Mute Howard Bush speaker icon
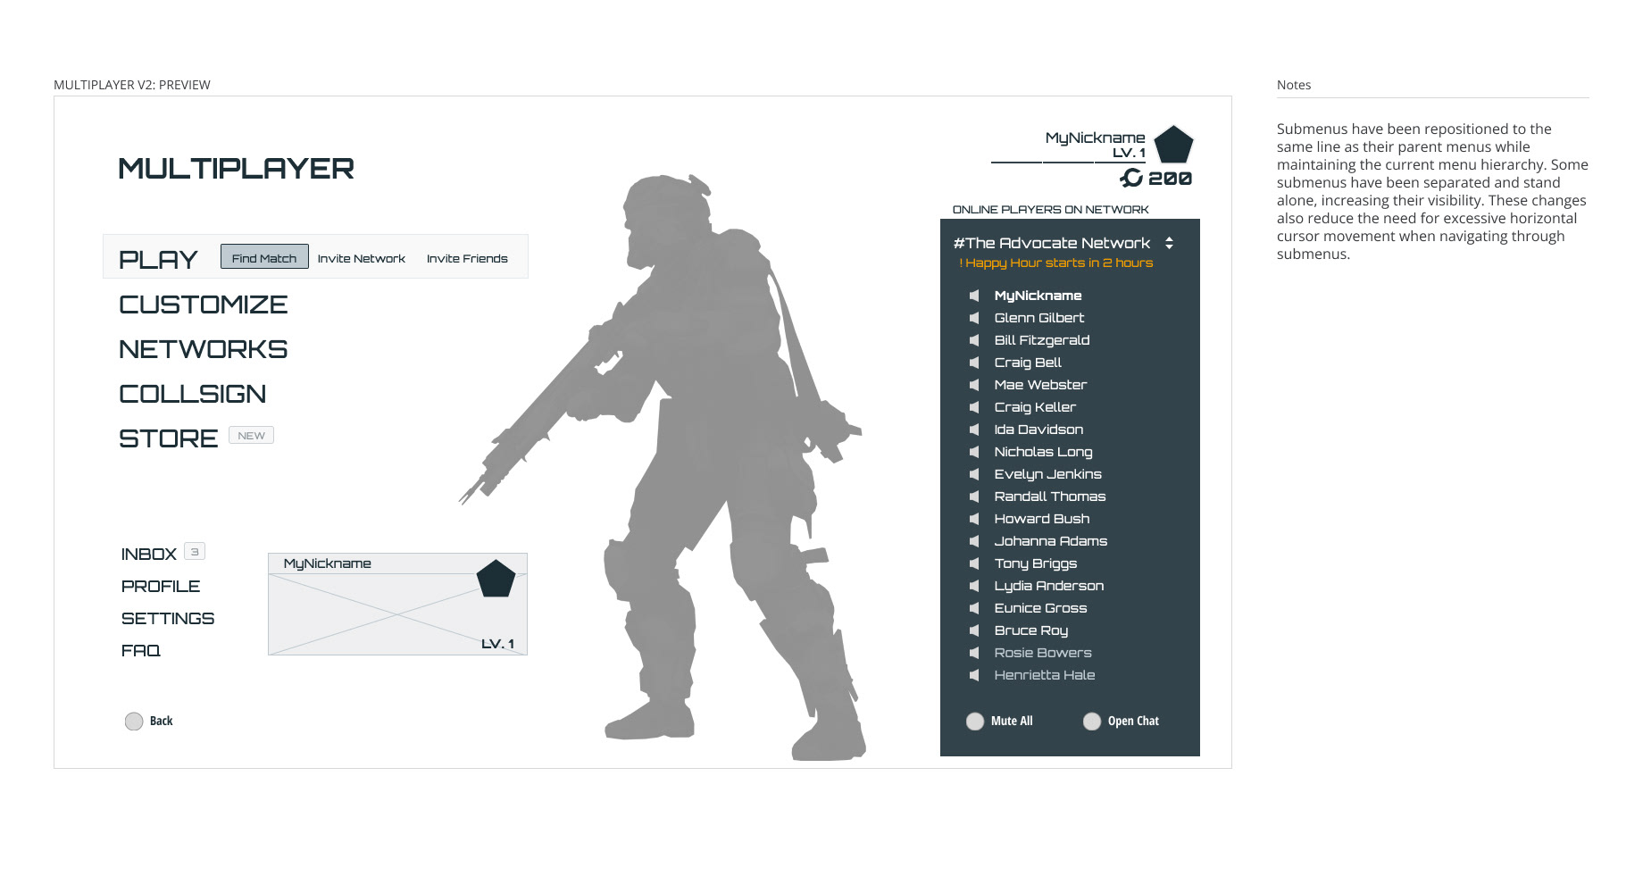 click(x=974, y=519)
